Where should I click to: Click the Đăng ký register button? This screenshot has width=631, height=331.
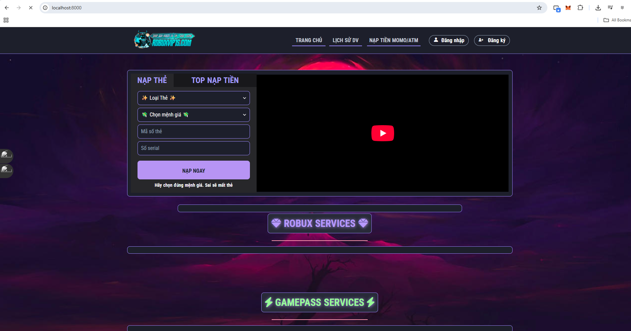[x=492, y=40]
